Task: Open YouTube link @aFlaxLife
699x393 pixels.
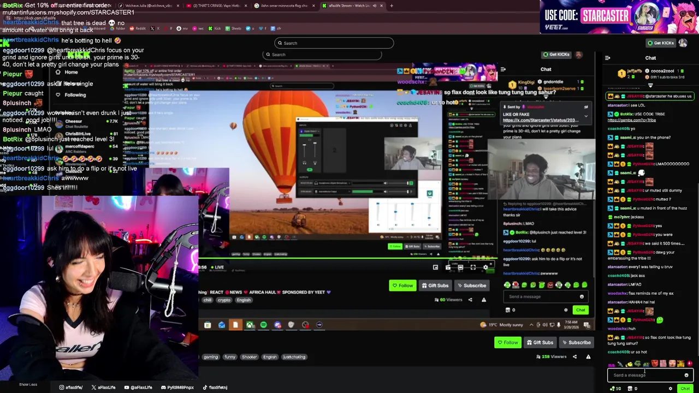Action: tap(138, 388)
